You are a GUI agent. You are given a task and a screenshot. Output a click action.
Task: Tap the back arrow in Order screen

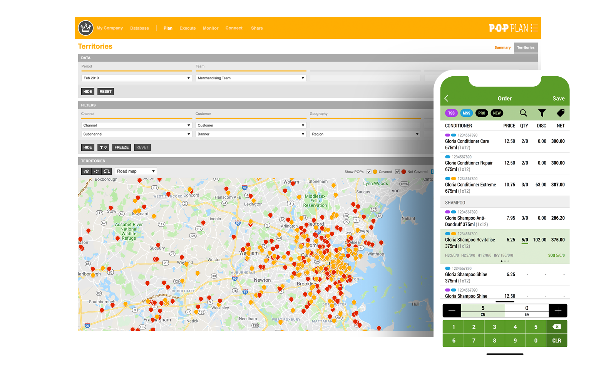[447, 98]
